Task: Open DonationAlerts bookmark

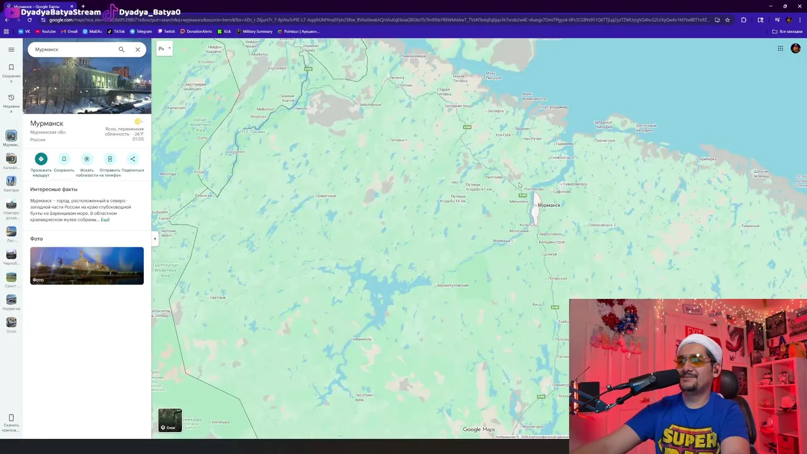Action: pos(196,31)
